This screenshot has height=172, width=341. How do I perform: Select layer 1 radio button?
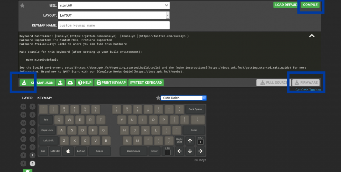pyautogui.click(x=32, y=155)
